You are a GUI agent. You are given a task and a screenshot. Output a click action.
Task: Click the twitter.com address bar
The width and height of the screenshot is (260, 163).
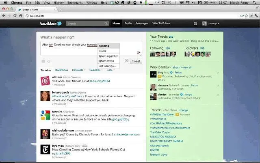click(133, 16)
